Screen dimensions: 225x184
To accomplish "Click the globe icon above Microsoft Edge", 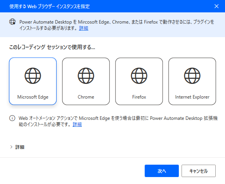I will 33,76.
